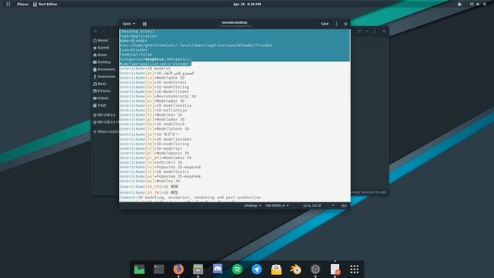494x278 pixels.
Task: Open the clock and calendar in top bar
Action: 247,4
